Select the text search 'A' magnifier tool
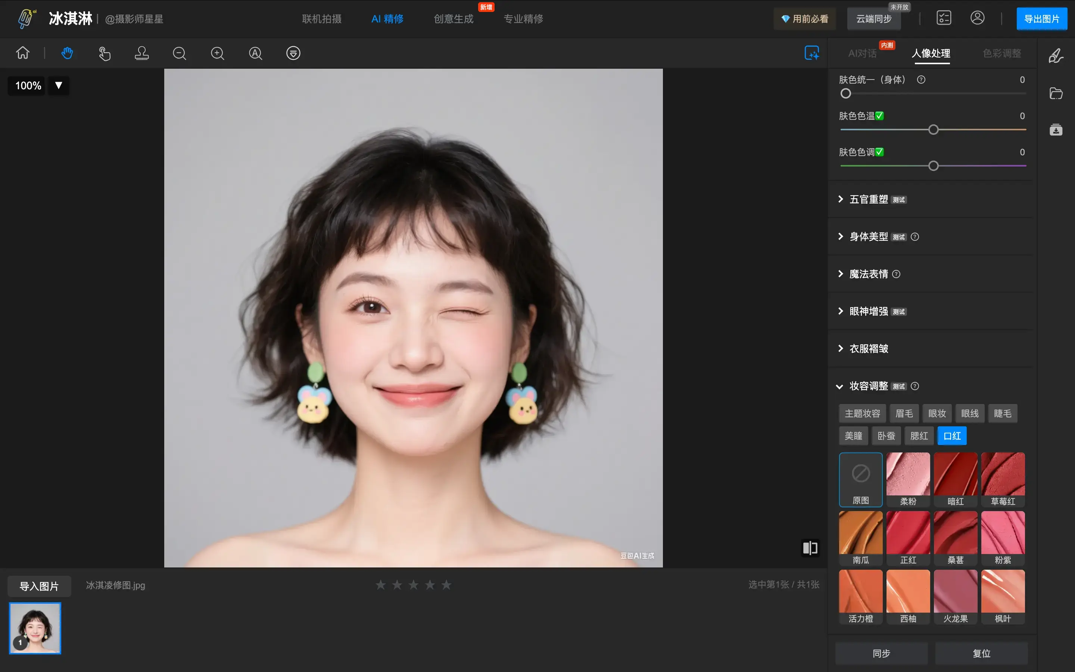Screen dimensions: 1075x672 pos(255,53)
